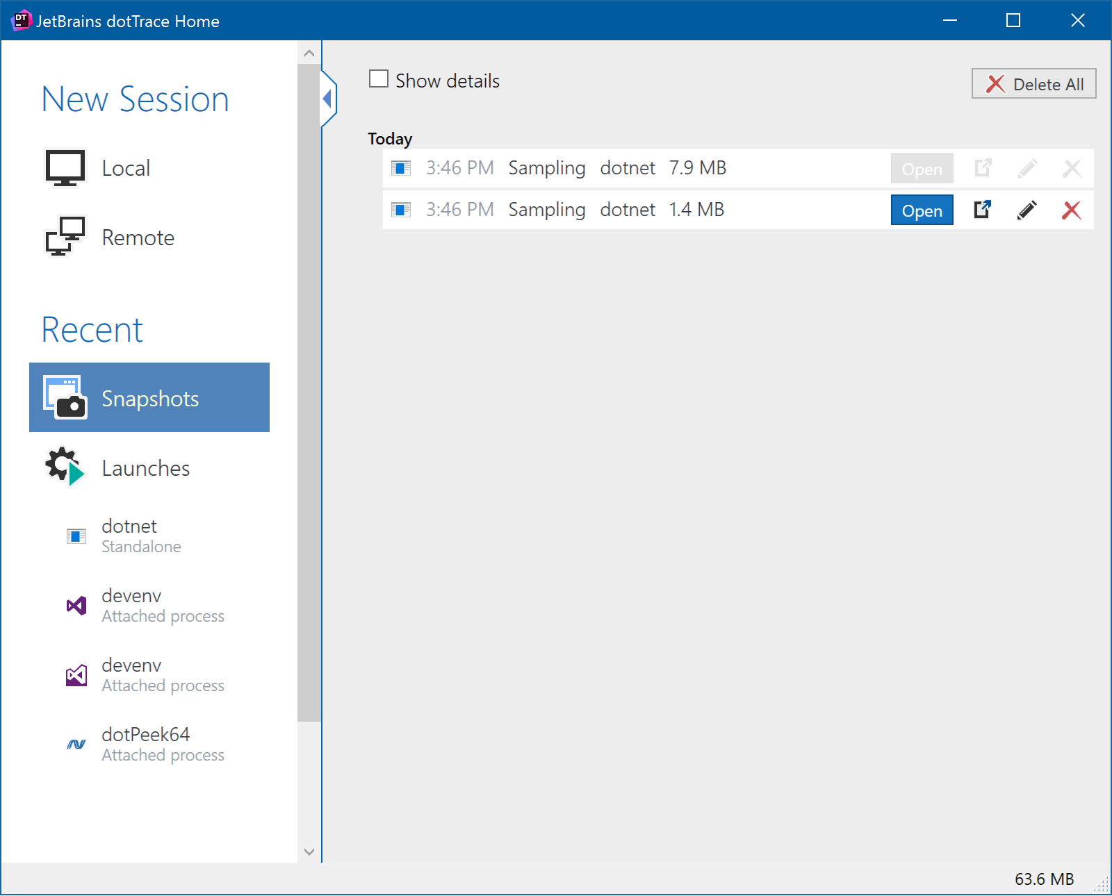Click the 7.9 MB snapshot type icon
The width and height of the screenshot is (1112, 896).
click(x=401, y=168)
